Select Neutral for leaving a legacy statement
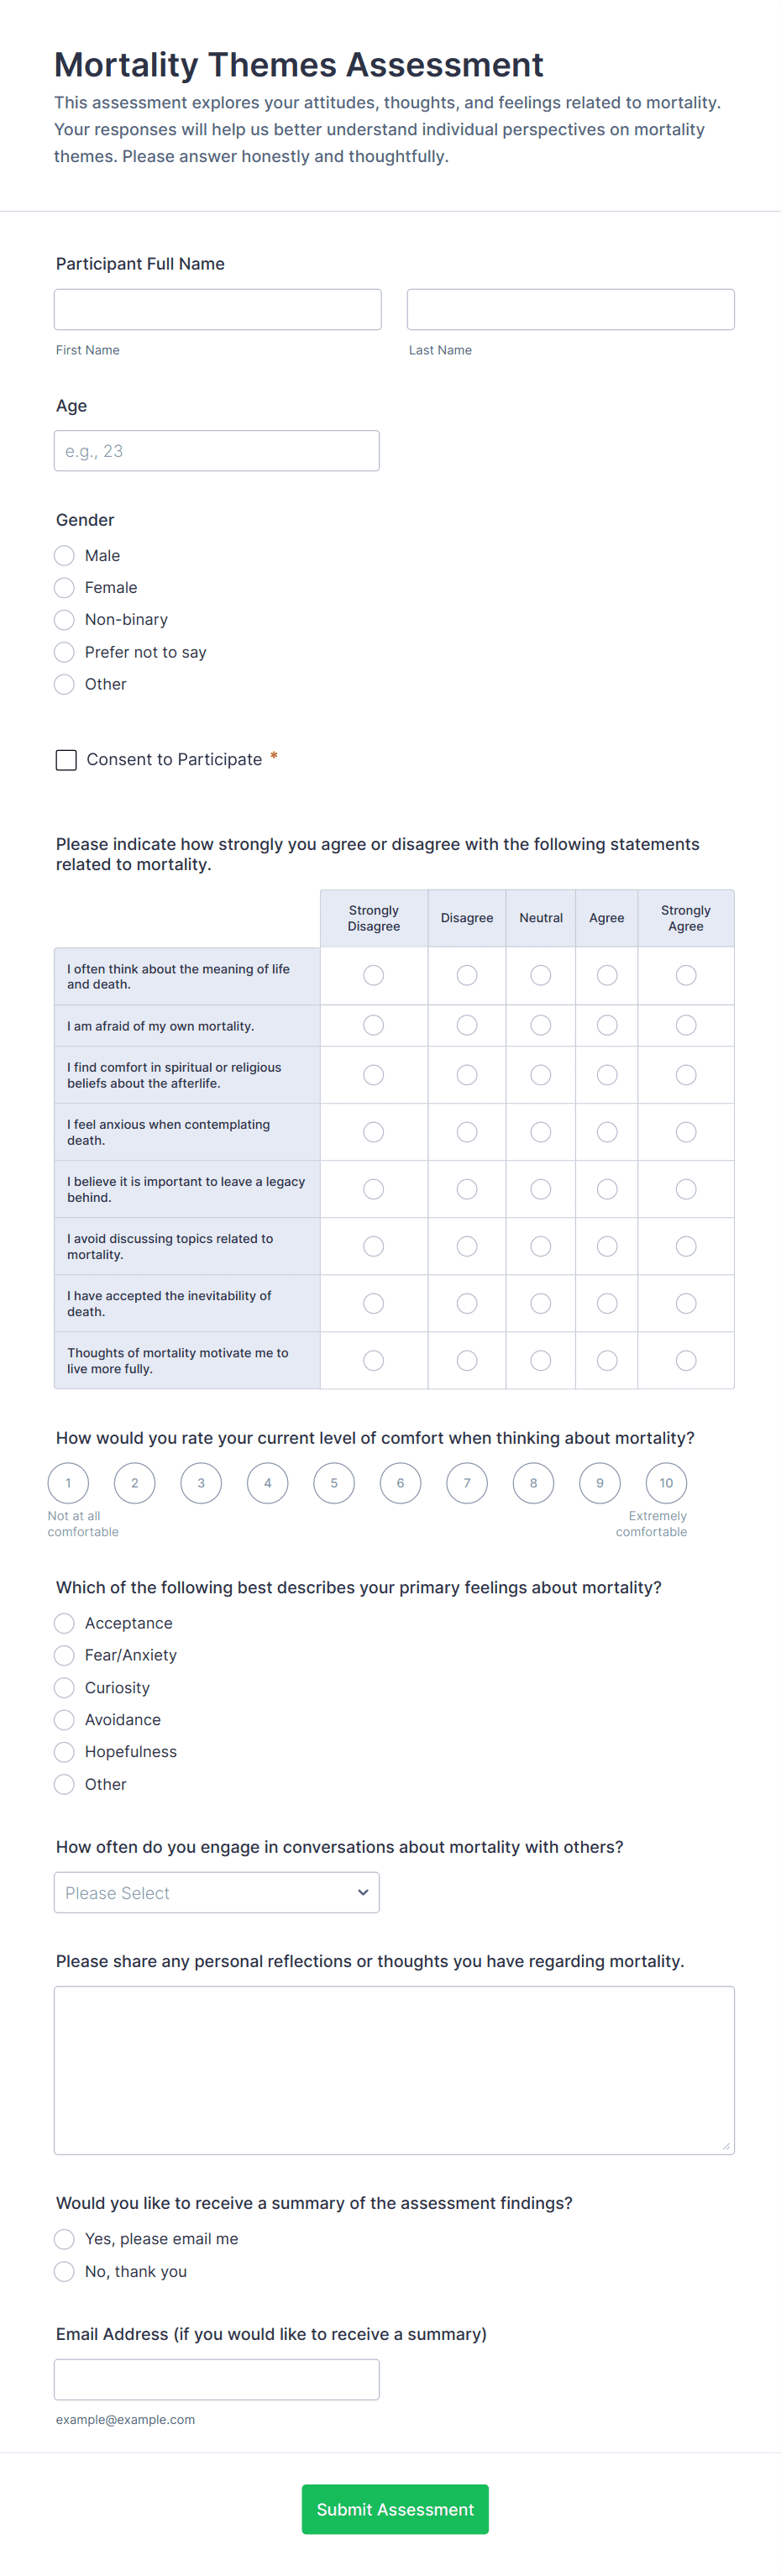 541,1189
